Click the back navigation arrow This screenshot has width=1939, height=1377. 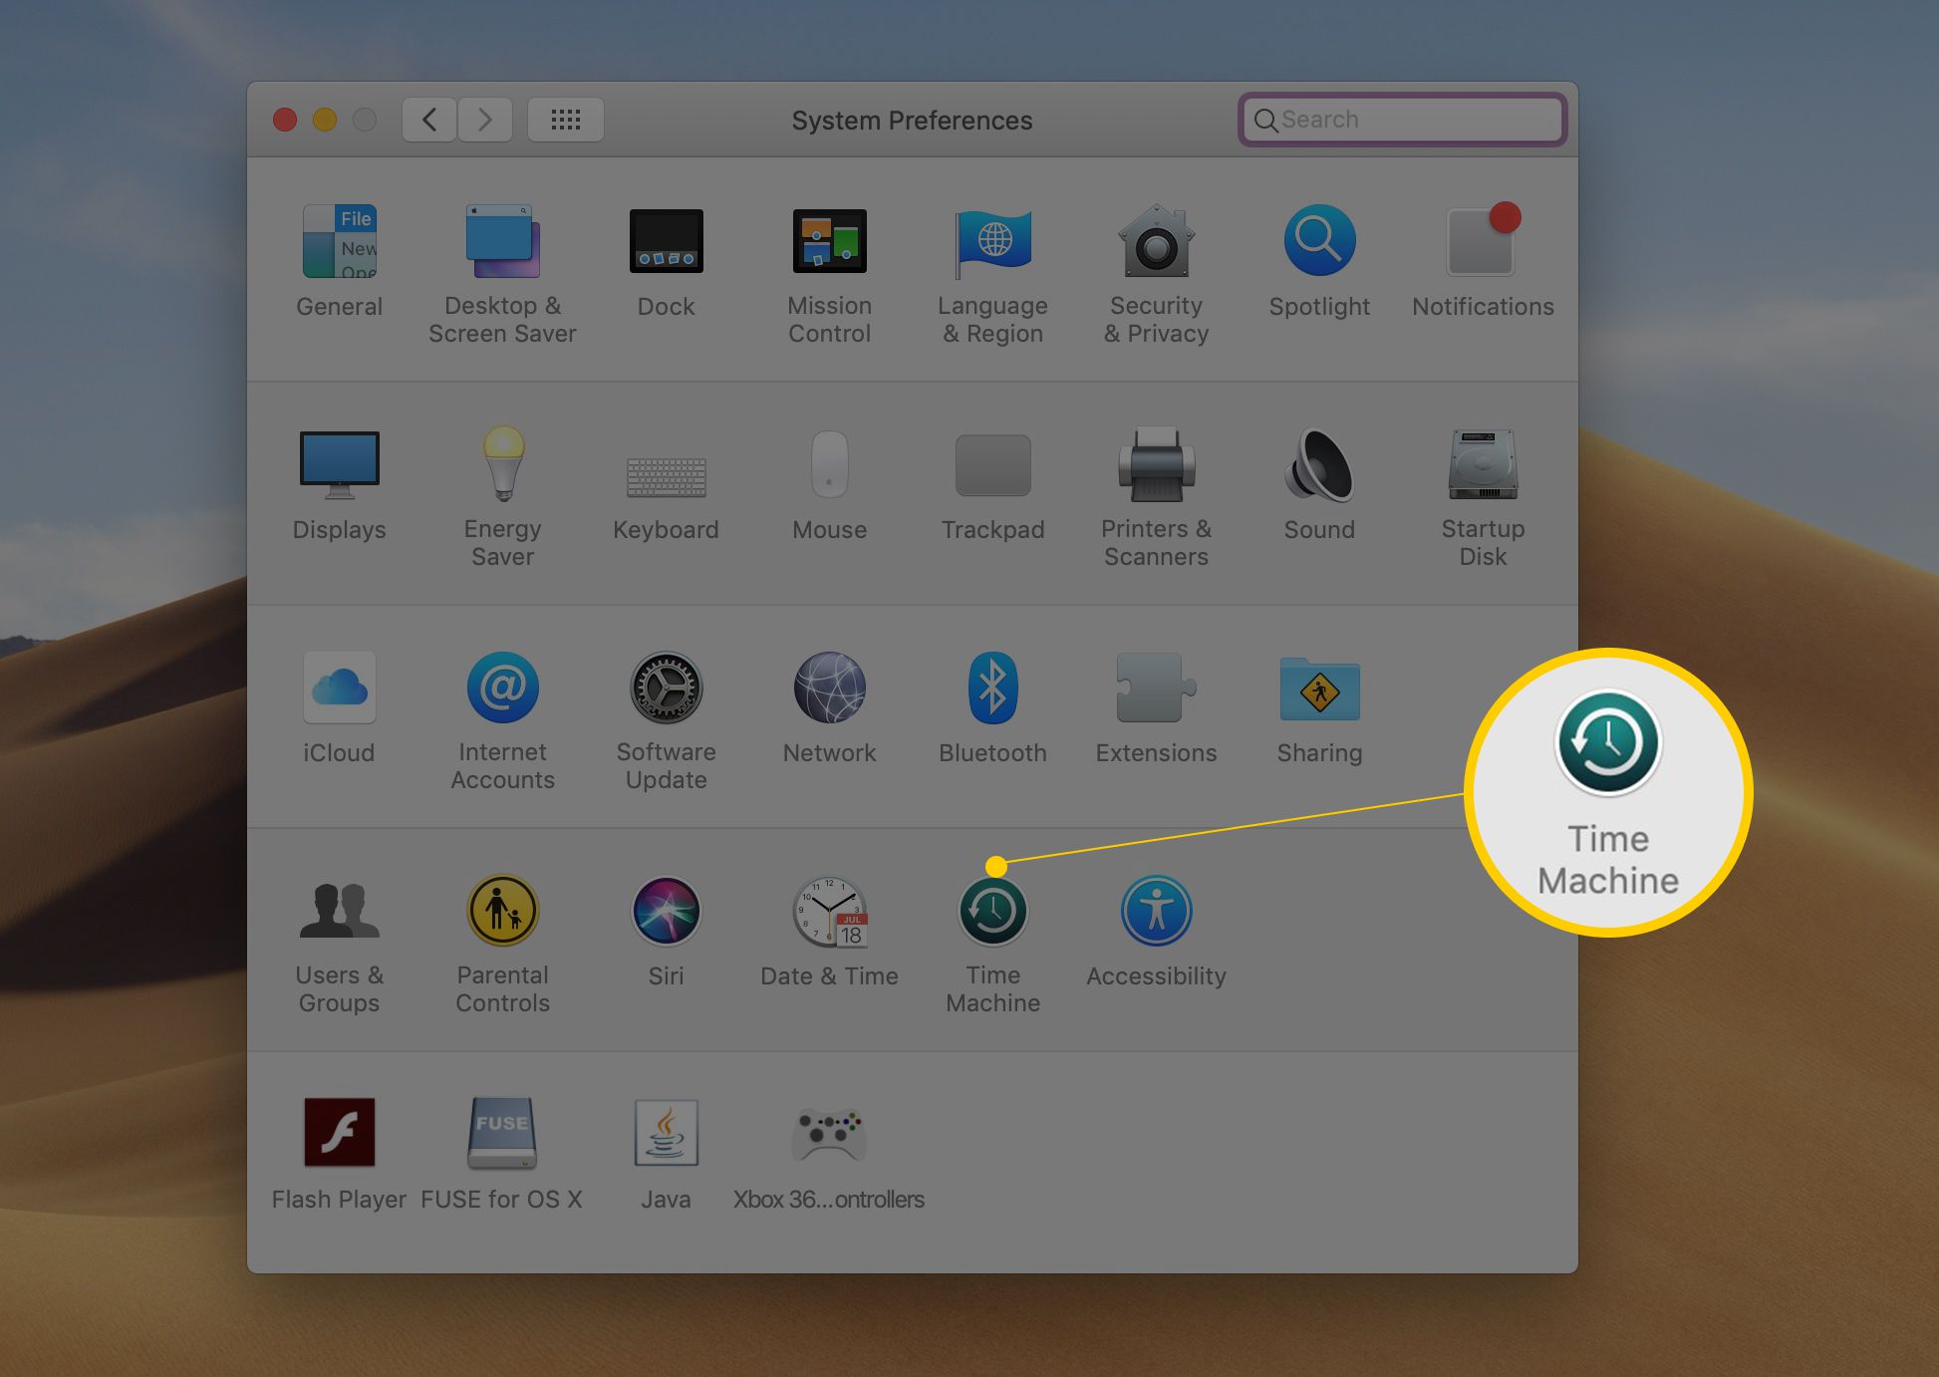click(429, 121)
